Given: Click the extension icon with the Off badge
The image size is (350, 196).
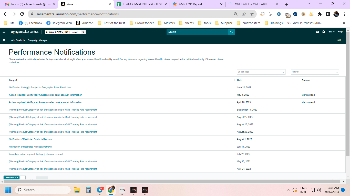Looking at the screenshot, I should (287, 15).
